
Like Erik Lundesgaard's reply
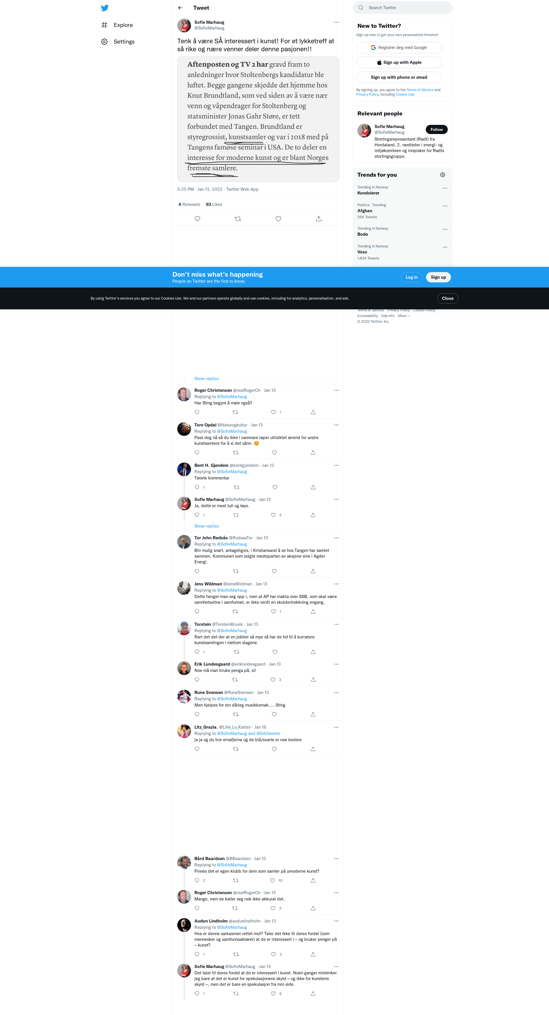273,680
